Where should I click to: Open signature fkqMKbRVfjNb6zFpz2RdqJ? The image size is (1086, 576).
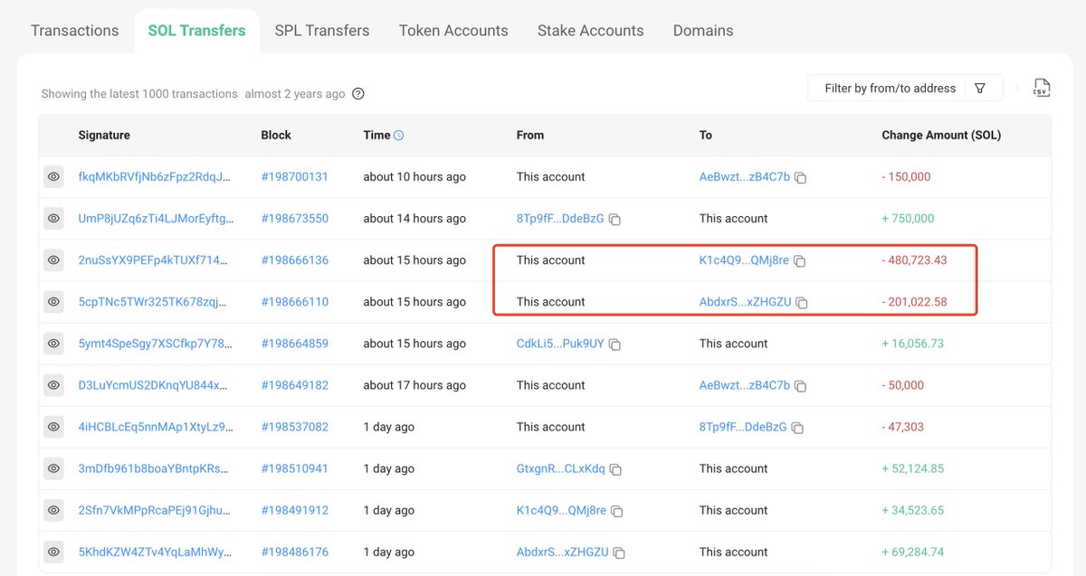click(155, 177)
